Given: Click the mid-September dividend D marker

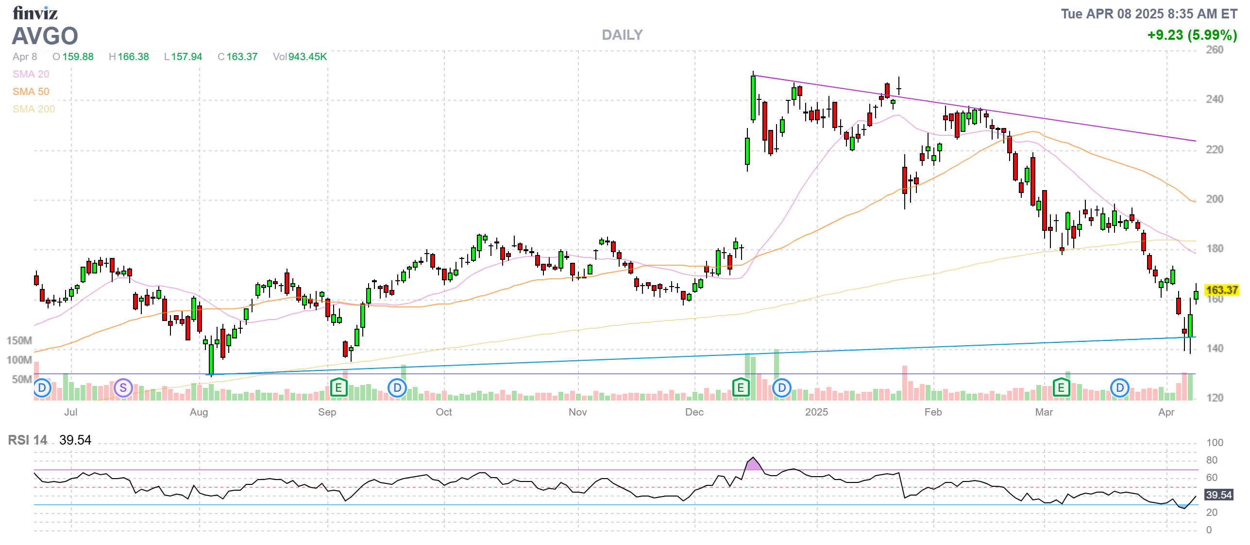Looking at the screenshot, I should 397,388.
